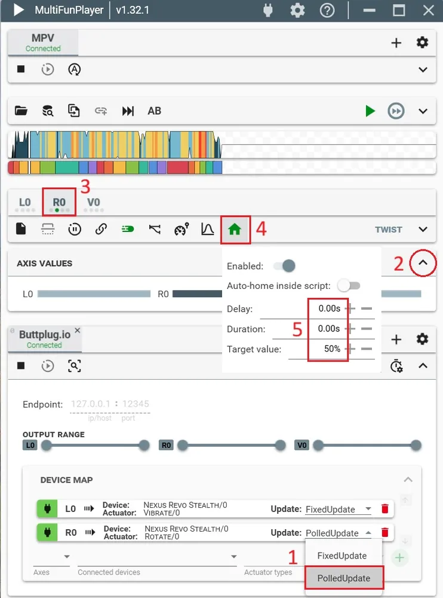Toggle Auto-home inside script switch

tap(349, 286)
